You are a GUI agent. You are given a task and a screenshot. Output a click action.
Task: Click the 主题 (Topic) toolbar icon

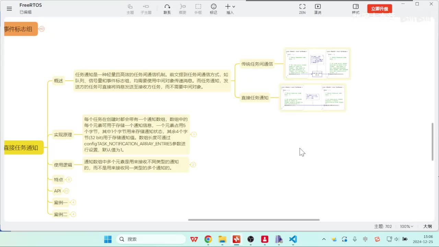coord(130,9)
